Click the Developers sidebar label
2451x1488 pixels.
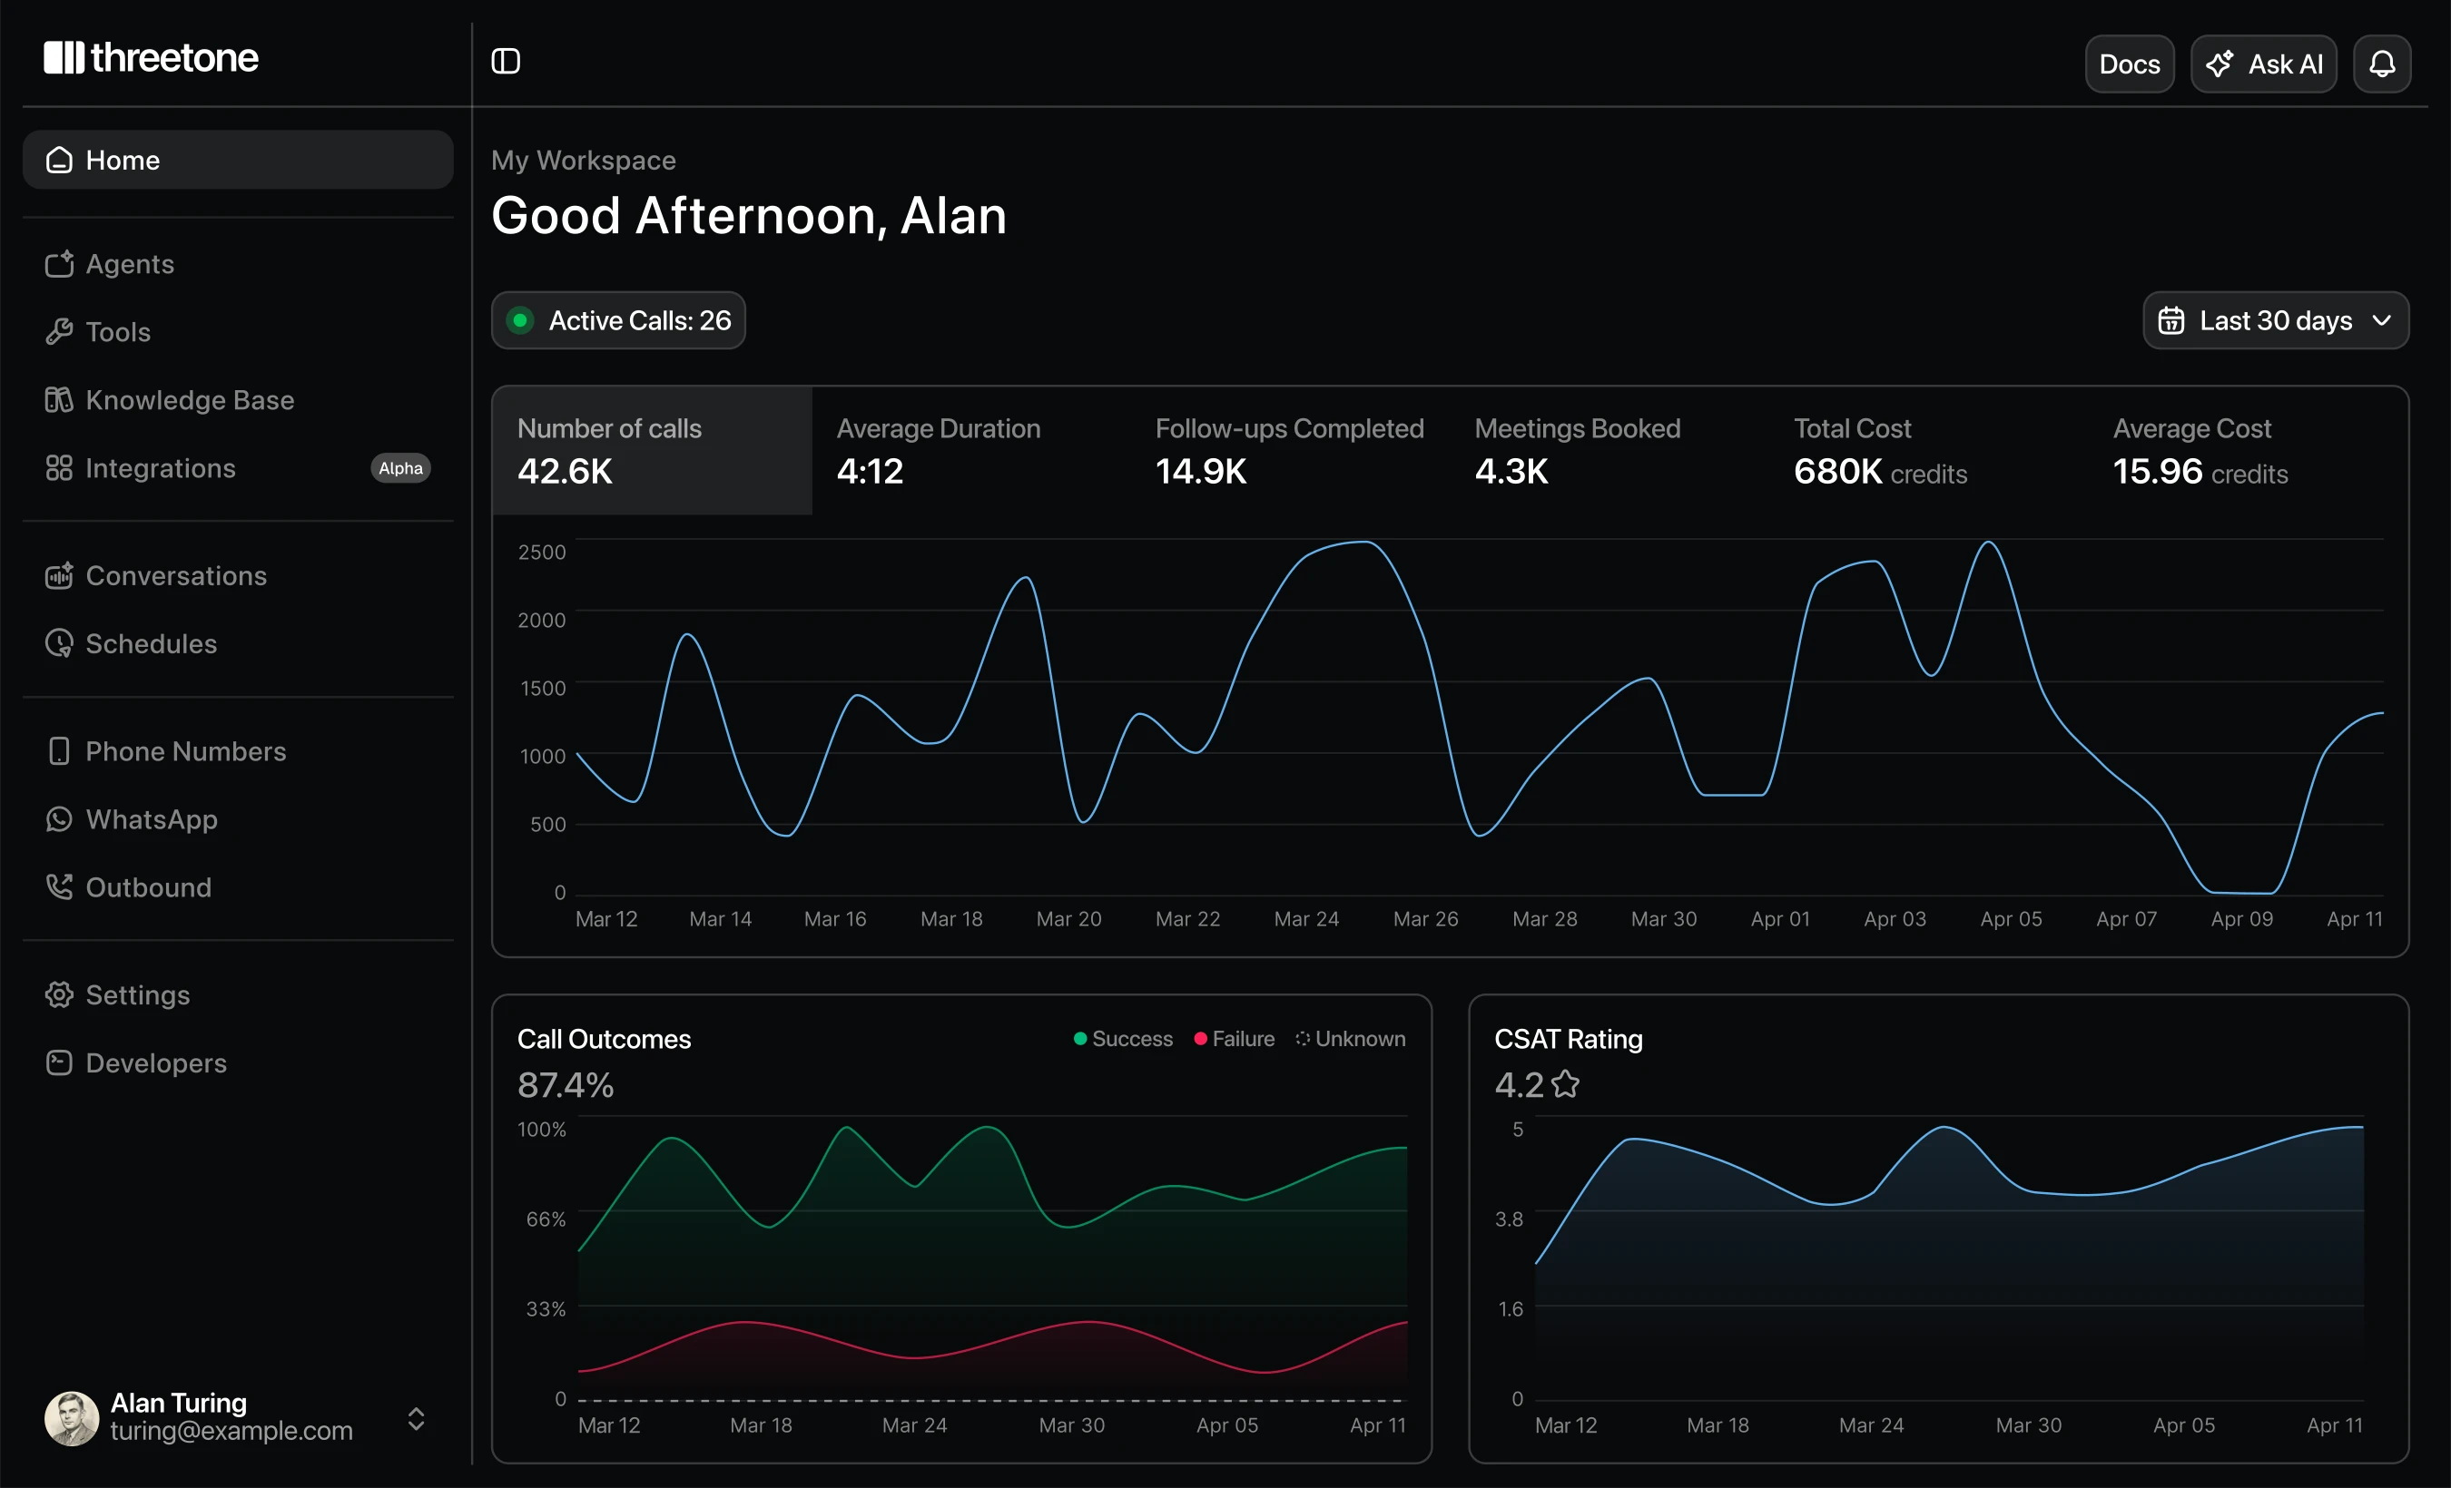(x=156, y=1062)
